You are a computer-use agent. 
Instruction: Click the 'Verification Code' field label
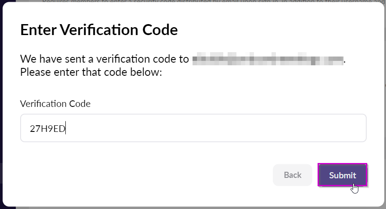click(55, 104)
